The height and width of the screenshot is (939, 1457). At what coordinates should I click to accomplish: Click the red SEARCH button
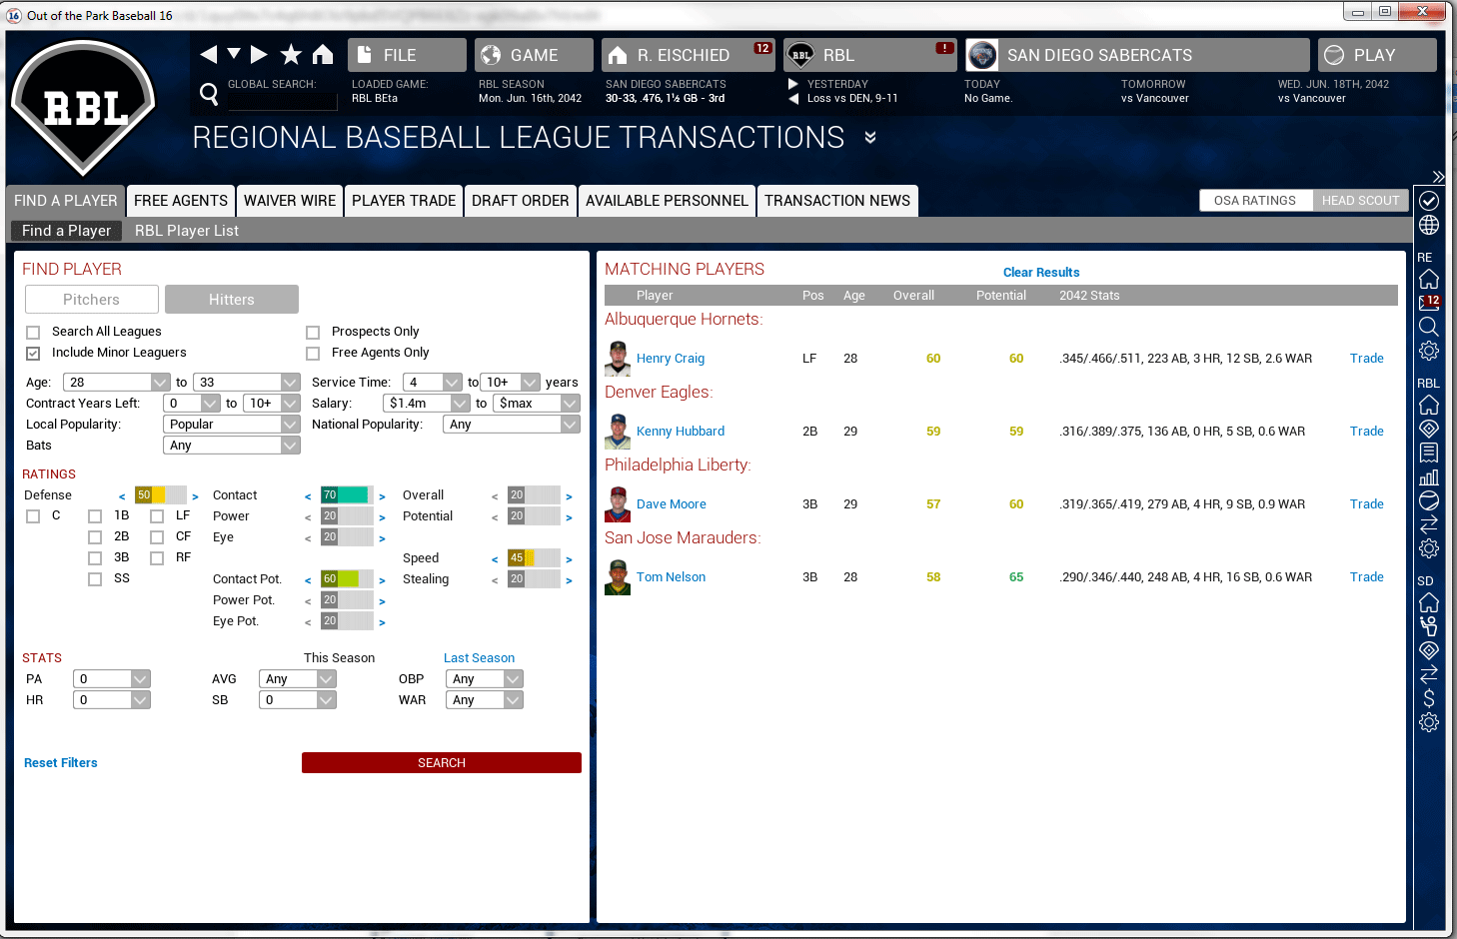coord(442,763)
